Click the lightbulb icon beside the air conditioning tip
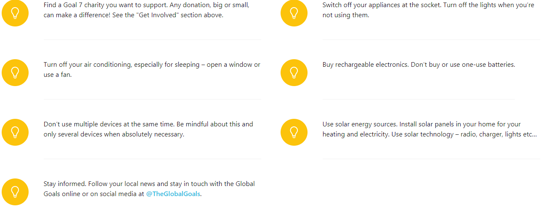The width and height of the screenshot is (541, 207). click(15, 73)
